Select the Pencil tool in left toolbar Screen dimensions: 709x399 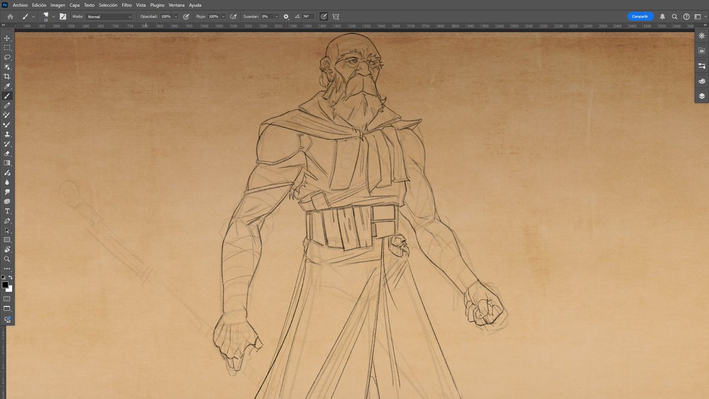pyautogui.click(x=7, y=105)
